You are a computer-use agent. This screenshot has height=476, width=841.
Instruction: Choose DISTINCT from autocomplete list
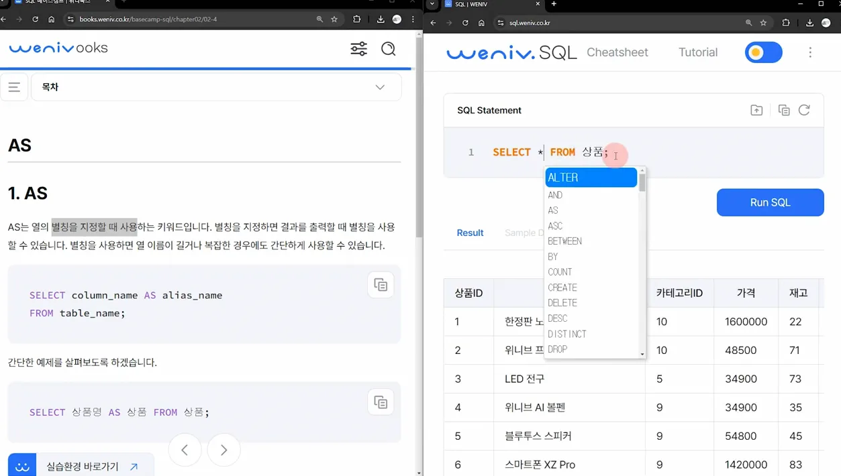(591, 334)
